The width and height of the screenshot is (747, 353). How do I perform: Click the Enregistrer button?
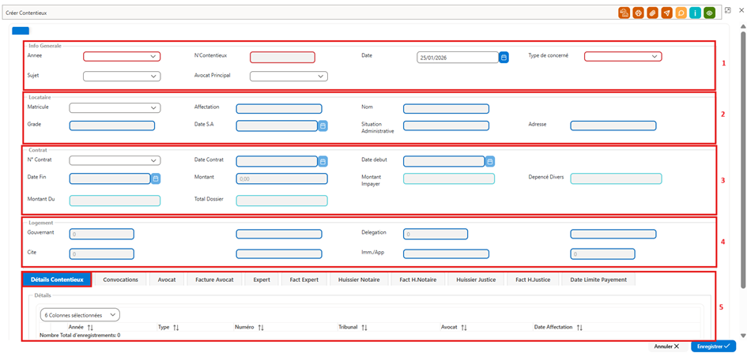(x=713, y=346)
